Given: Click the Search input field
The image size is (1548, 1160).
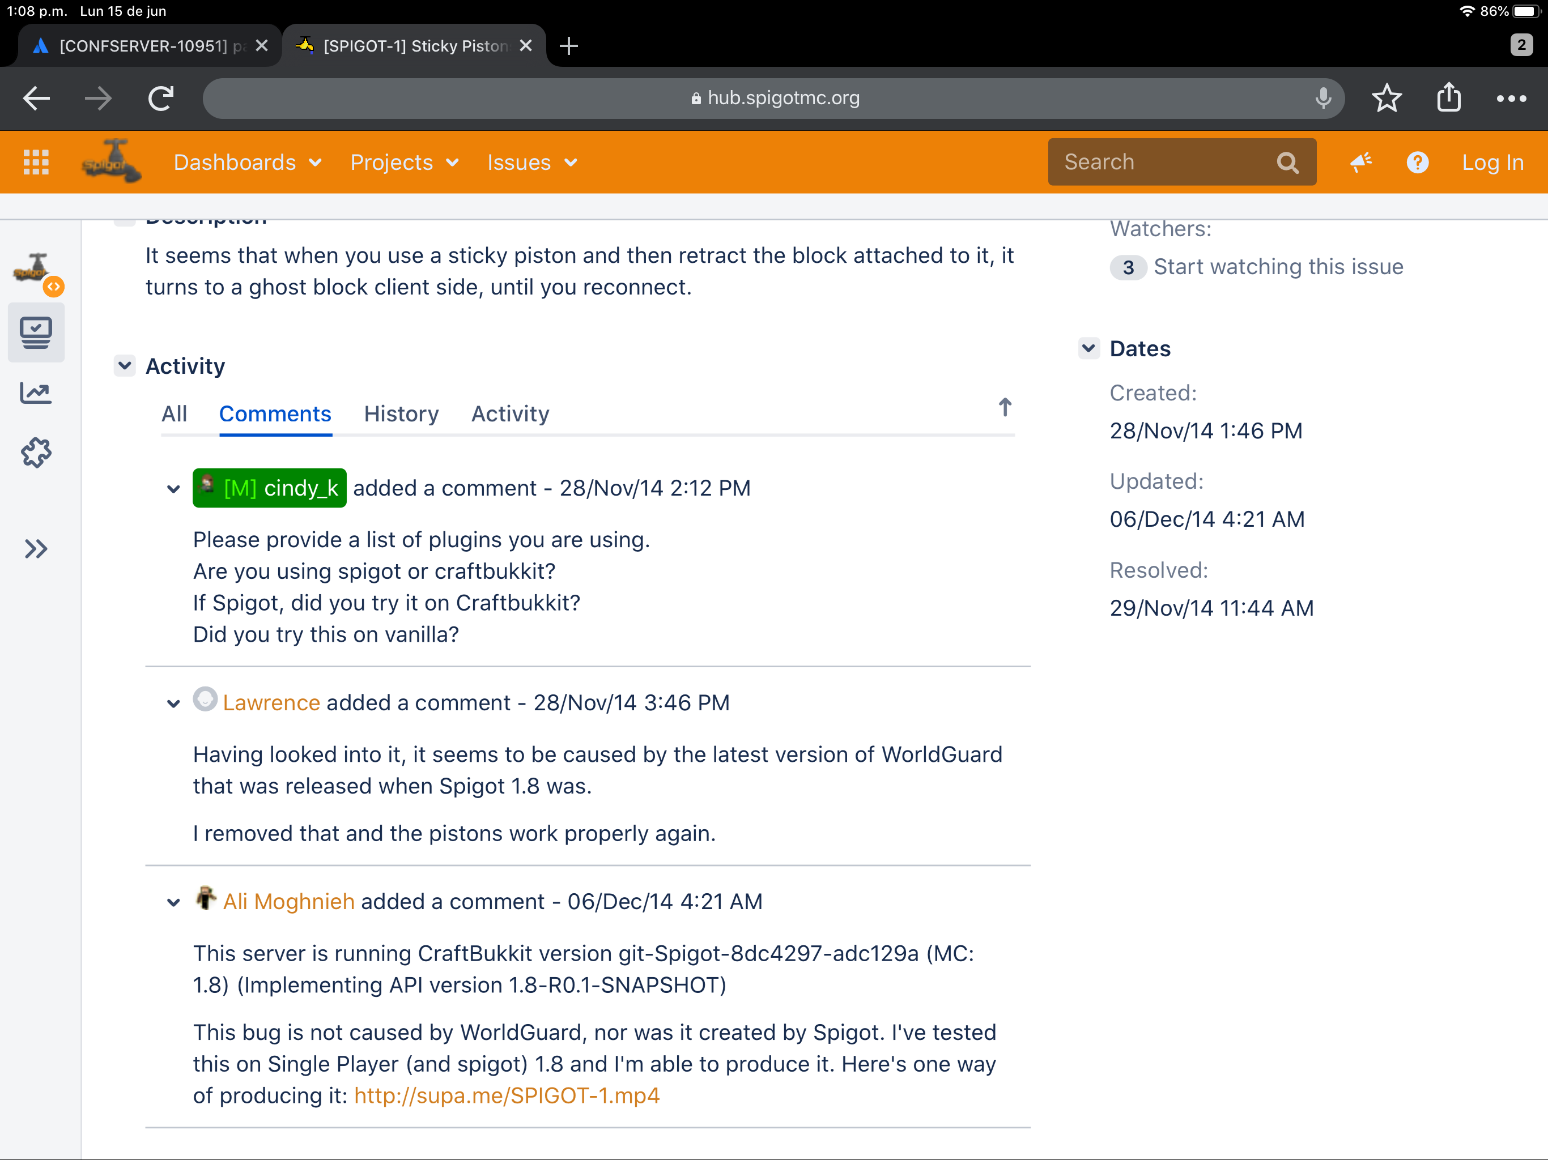Looking at the screenshot, I should [1162, 163].
